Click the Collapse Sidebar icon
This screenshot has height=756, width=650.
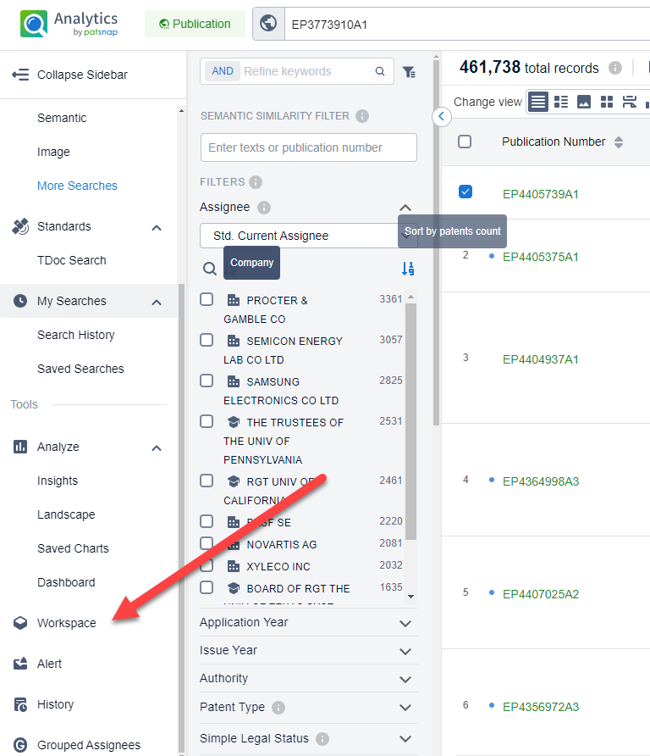point(20,75)
